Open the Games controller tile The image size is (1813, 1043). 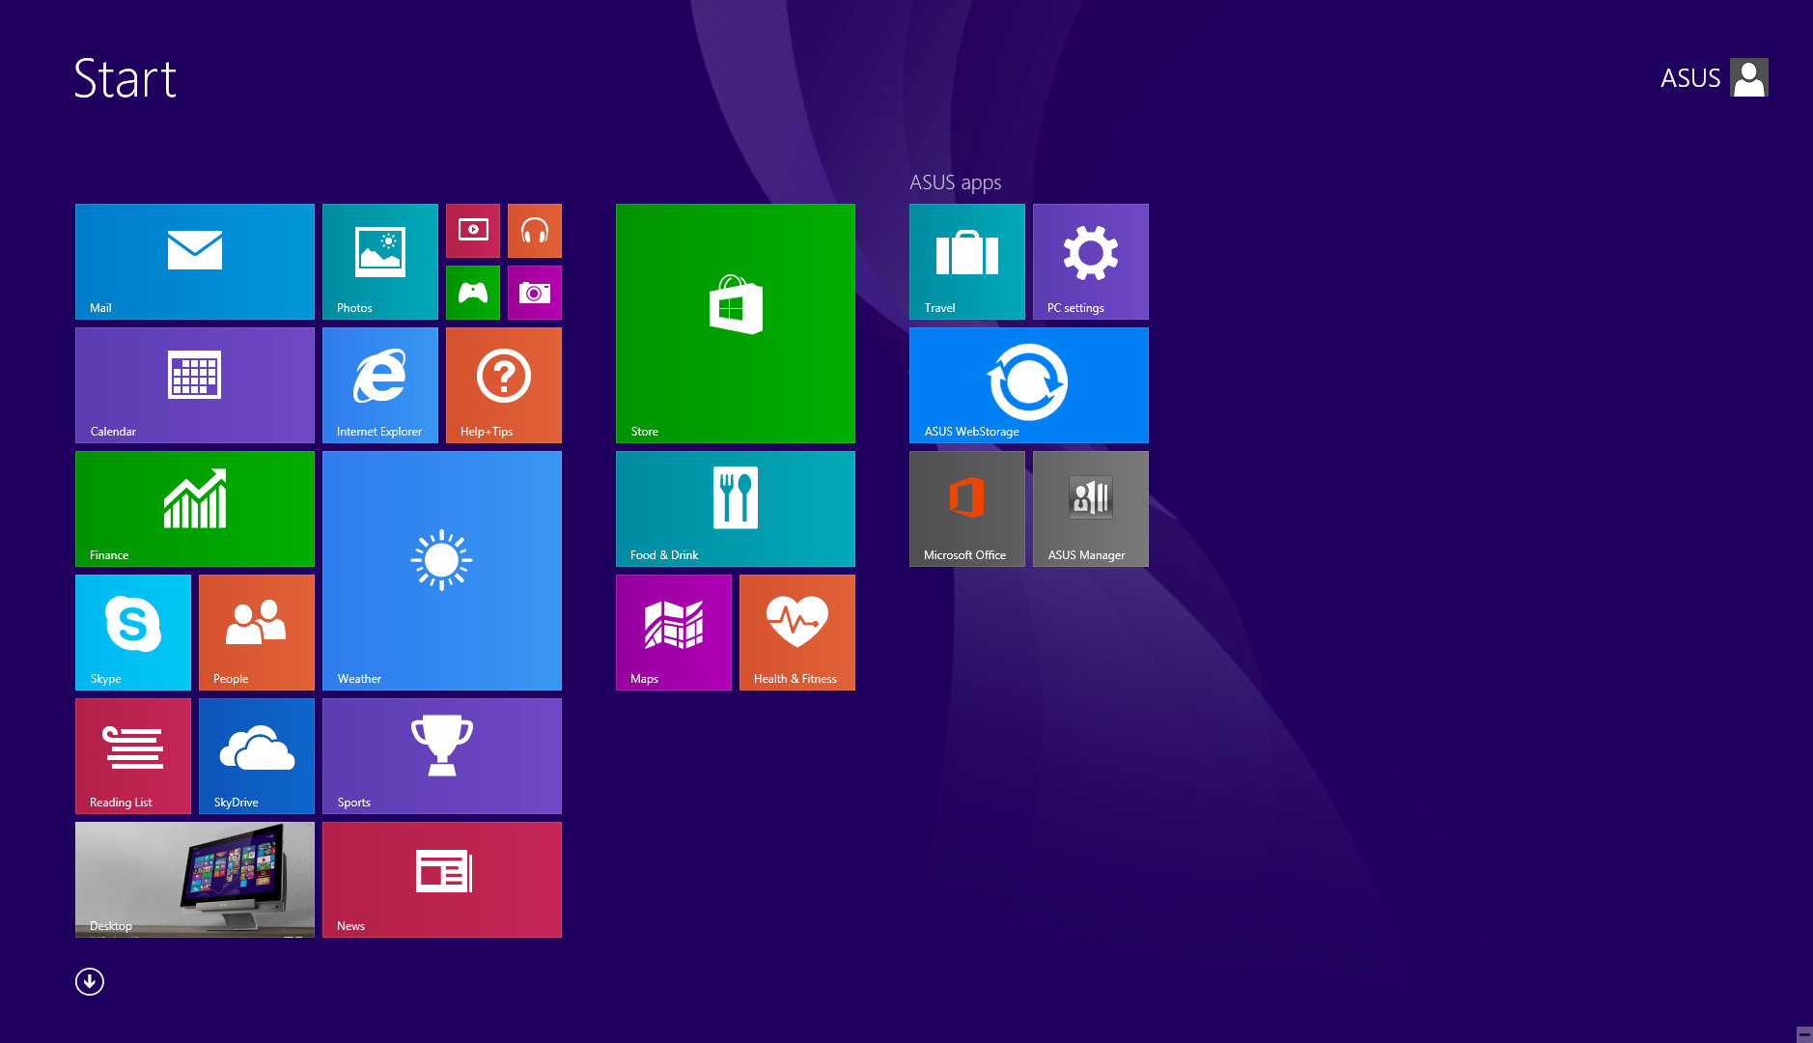click(x=473, y=293)
